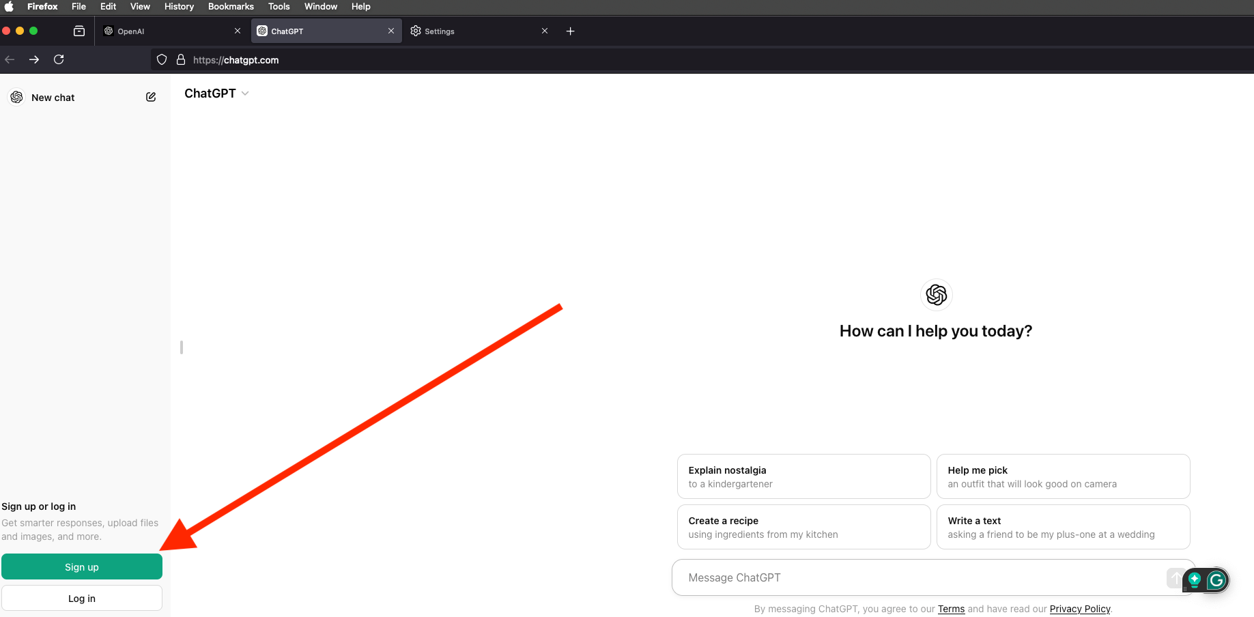
Task: Open the Privacy Policy link
Action: 1080,609
